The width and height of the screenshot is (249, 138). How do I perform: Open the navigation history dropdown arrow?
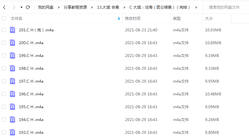(21, 7)
